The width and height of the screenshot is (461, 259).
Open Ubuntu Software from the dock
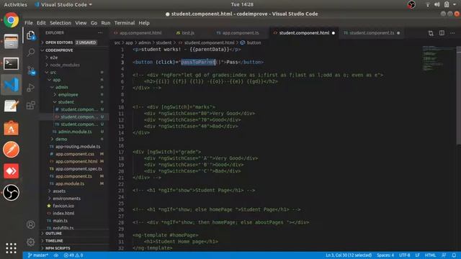pyautogui.click(x=12, y=128)
